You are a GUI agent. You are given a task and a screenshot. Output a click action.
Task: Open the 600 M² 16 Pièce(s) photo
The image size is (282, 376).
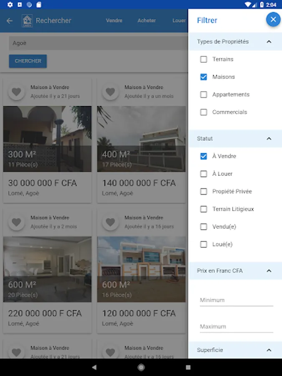[x=141, y=269]
